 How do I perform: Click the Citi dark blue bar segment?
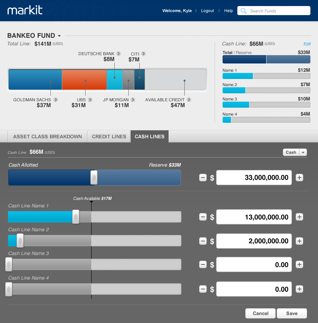click(139, 79)
